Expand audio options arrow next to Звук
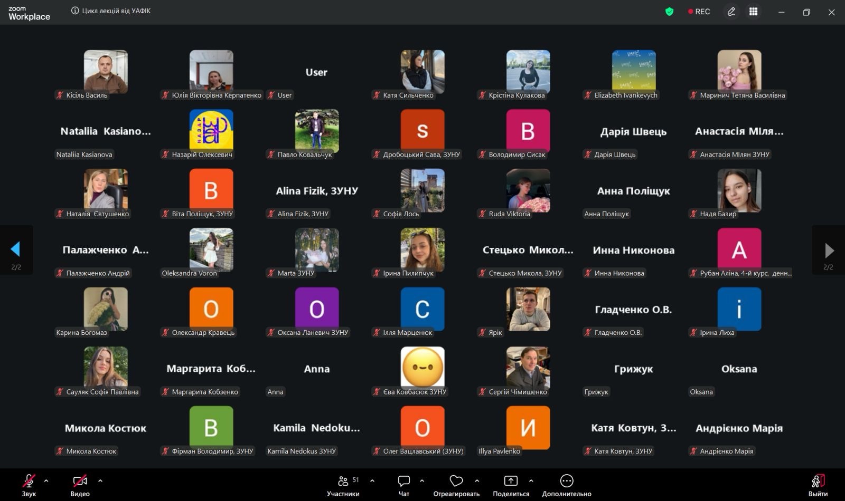845x501 pixels. [46, 480]
